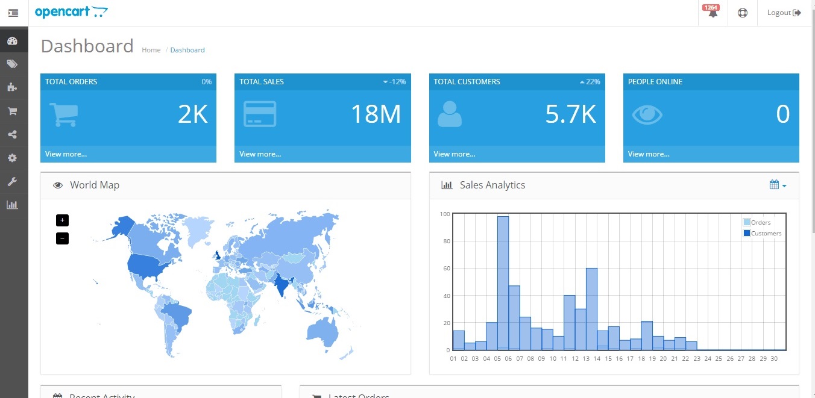Click the Customers legend color swatch

(747, 233)
